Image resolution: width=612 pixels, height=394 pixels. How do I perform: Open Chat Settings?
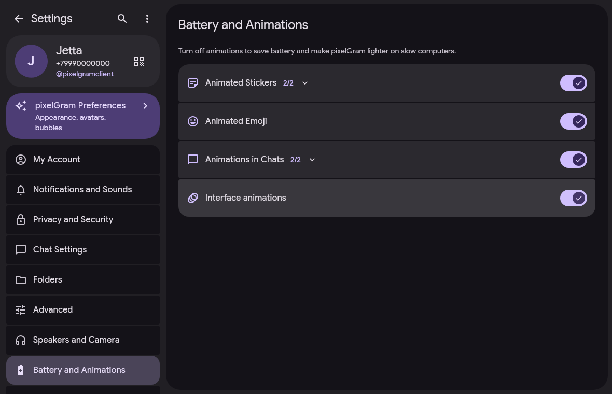click(x=83, y=250)
